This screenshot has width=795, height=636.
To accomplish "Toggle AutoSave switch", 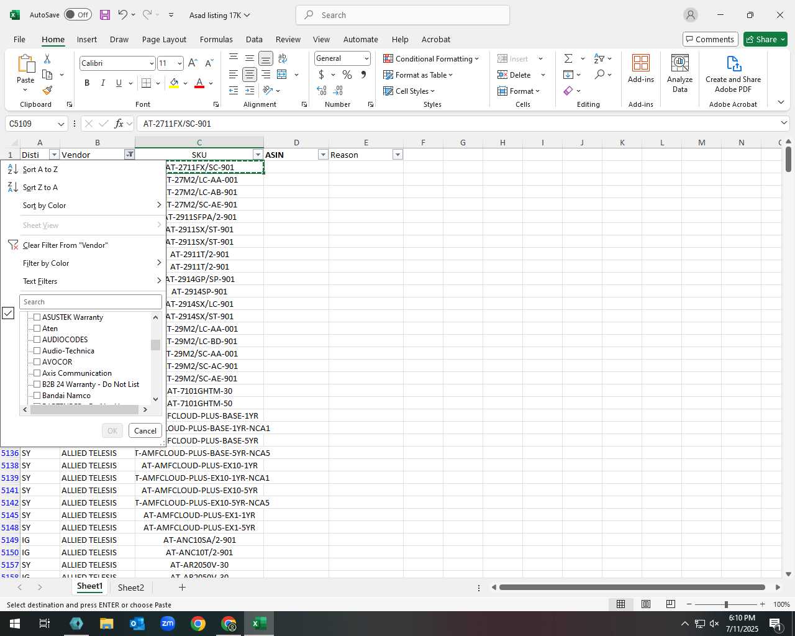I will [78, 15].
